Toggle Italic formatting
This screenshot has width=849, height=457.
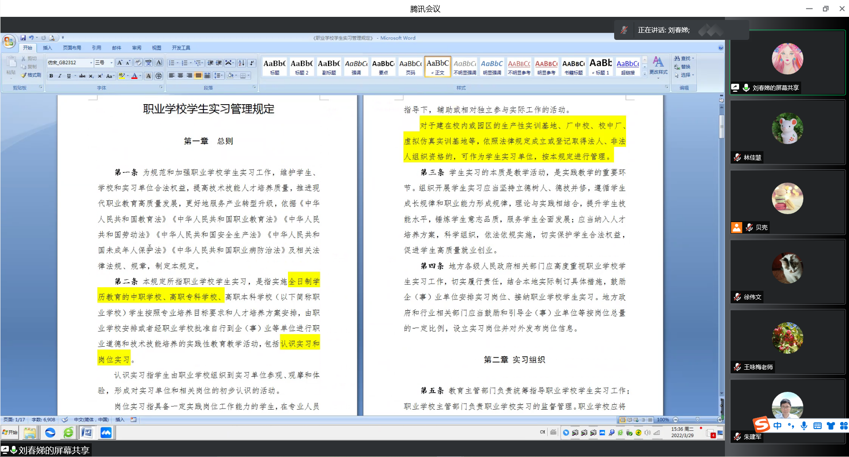click(x=59, y=76)
